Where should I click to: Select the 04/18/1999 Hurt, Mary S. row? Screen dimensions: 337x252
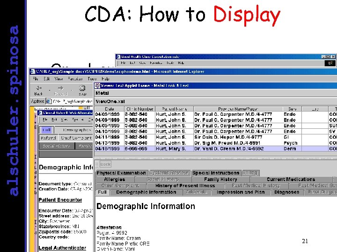[216, 149]
